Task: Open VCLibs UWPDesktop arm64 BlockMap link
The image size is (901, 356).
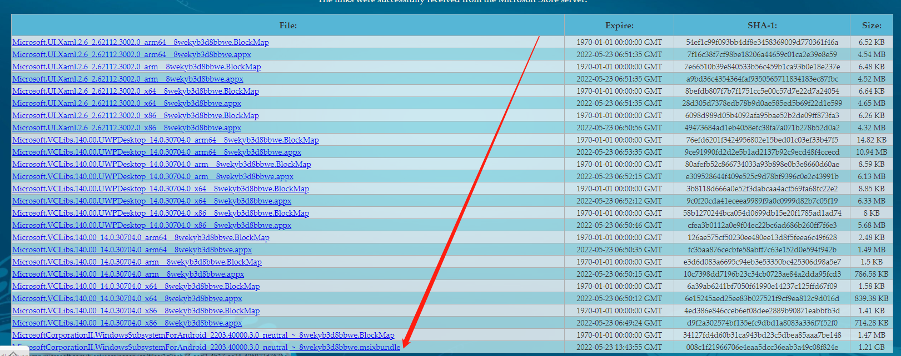Action: [165, 140]
